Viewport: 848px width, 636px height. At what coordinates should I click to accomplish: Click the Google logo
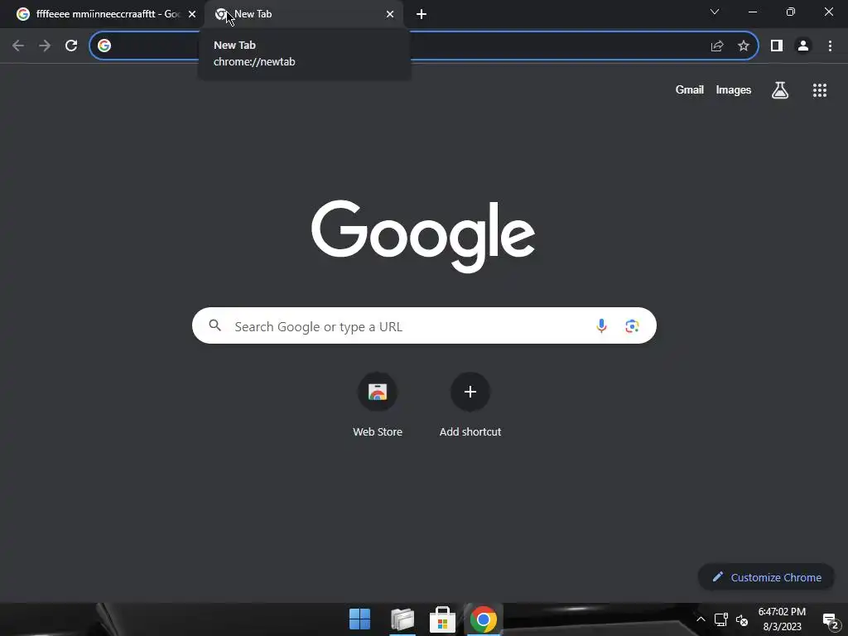[423, 236]
